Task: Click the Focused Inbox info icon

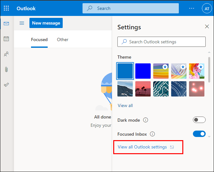Action: 153,134
